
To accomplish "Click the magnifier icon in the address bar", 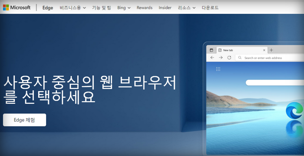I will (240, 57).
